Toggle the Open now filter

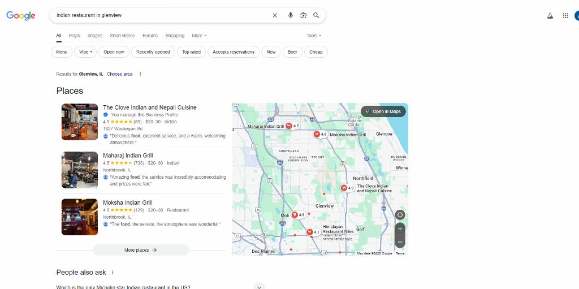tap(114, 52)
